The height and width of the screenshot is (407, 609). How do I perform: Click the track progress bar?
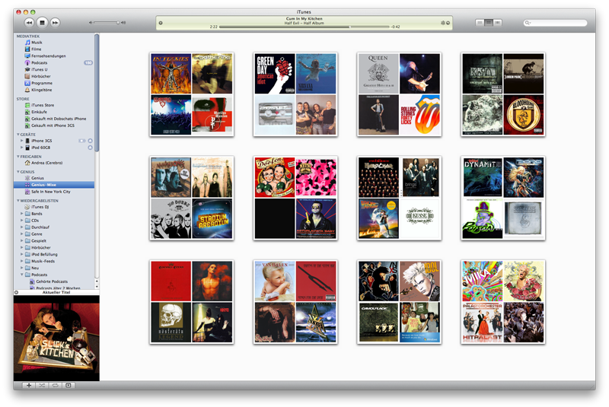304,27
